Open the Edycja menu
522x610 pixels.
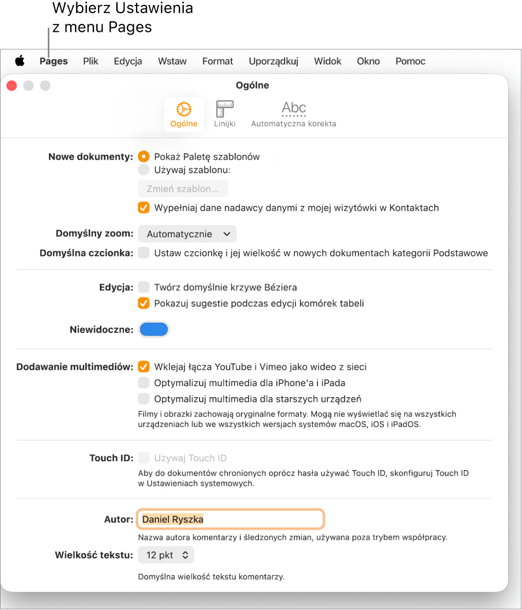(128, 61)
